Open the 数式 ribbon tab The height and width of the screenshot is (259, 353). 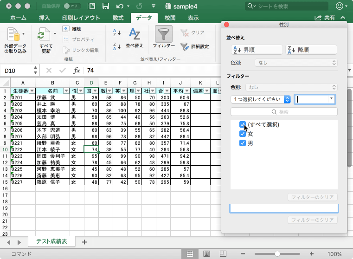(118, 18)
